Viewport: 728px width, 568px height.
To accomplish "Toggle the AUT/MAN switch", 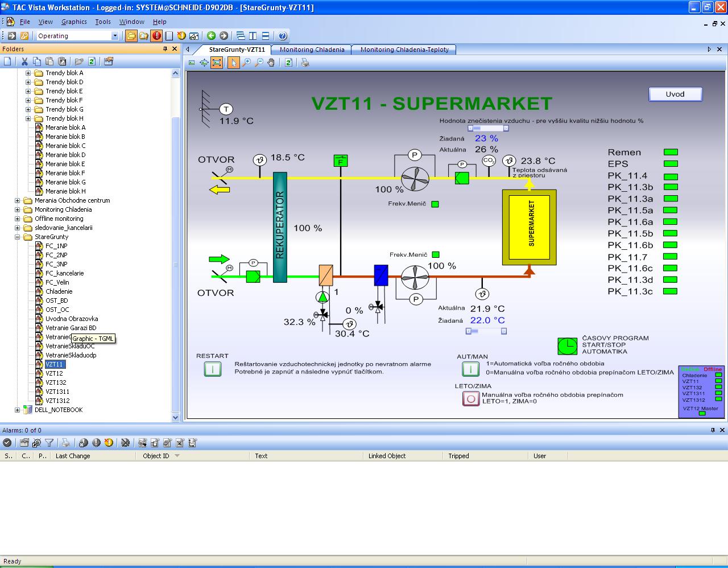I will tap(470, 369).
